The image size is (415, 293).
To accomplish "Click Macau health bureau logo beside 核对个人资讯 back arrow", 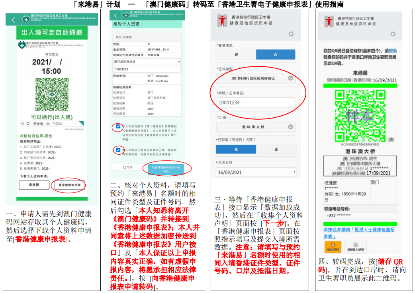I will pos(126,16).
